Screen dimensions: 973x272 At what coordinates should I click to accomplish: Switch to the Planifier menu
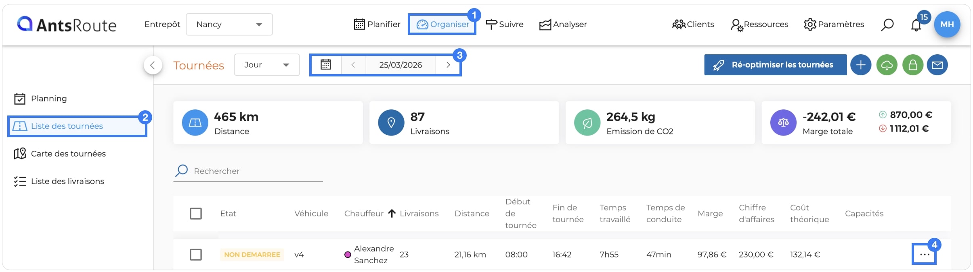point(377,25)
